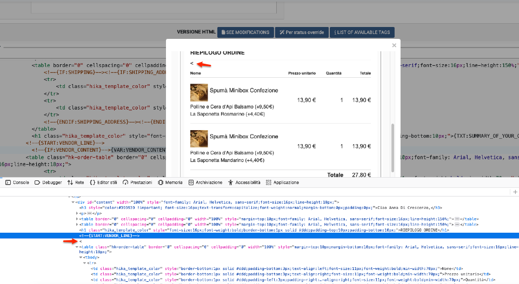
Task: Open the Prestazioni performance panel
Action: point(137,182)
